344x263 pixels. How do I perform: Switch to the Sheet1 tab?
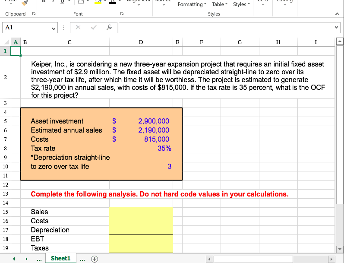click(61, 258)
